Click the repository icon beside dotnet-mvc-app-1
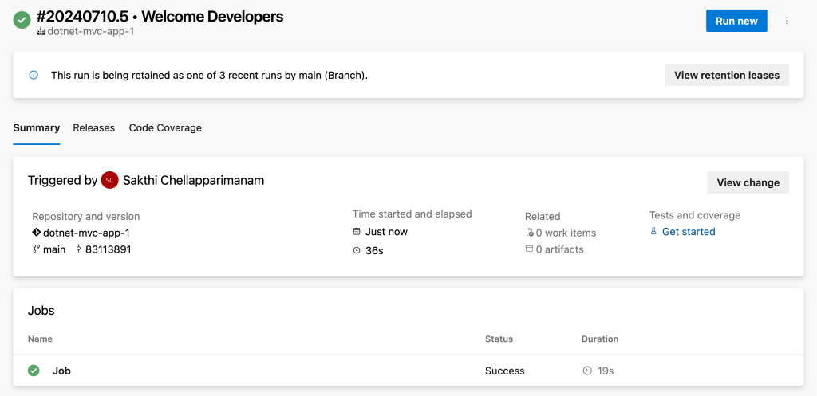The height and width of the screenshot is (396, 817). tap(36, 233)
